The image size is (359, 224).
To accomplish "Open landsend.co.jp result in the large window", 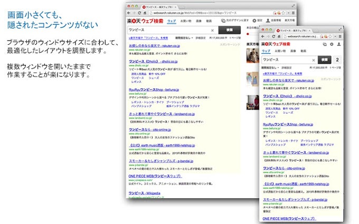I will (162, 114).
